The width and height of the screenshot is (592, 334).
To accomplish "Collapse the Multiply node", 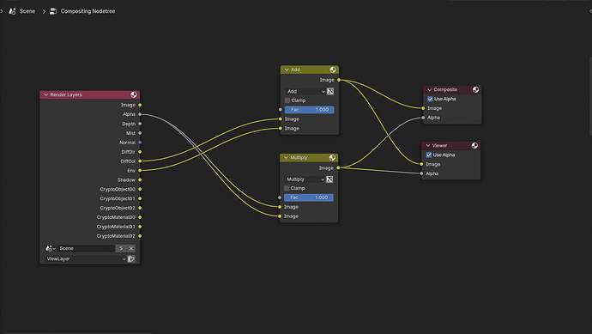I will tap(286, 157).
